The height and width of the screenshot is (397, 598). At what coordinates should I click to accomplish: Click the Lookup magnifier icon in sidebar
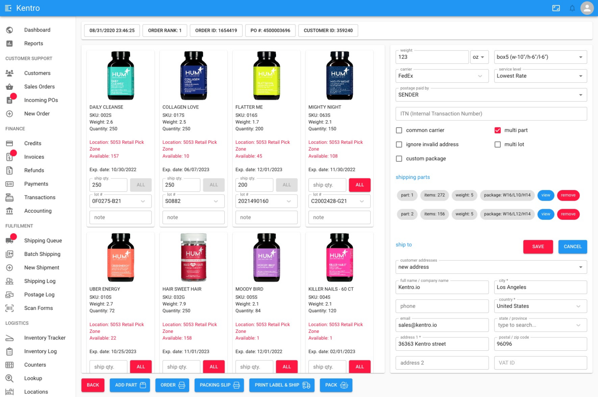[x=10, y=378]
